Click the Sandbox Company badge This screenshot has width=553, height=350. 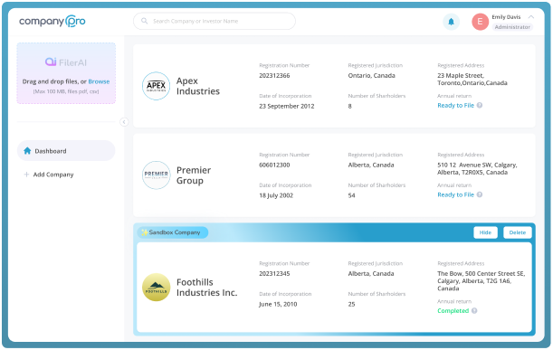[x=173, y=232]
